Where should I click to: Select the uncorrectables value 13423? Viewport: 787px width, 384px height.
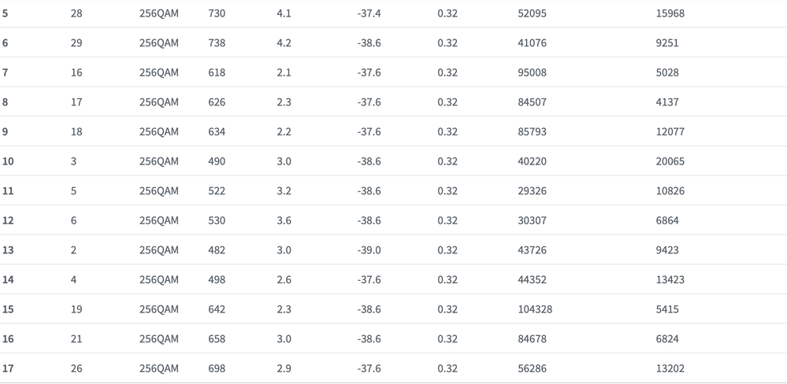[x=670, y=279]
